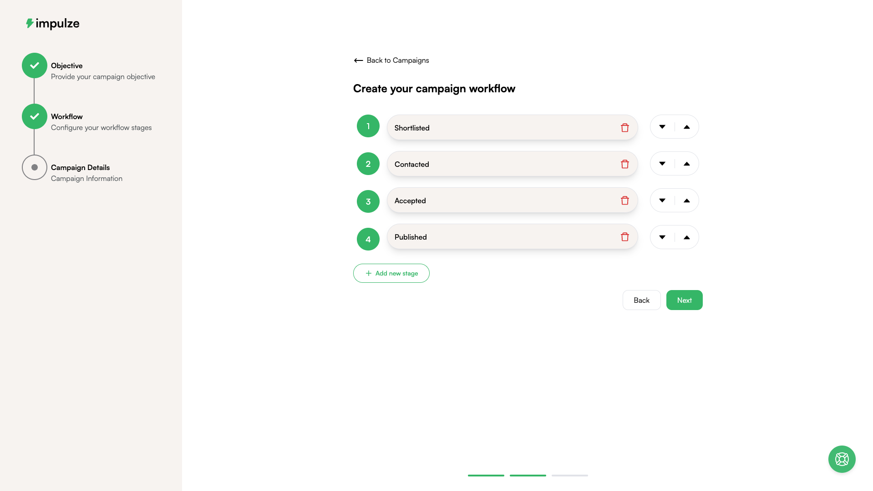Click the plus icon on Add new stage
This screenshot has height=491, width=873.
point(368,273)
